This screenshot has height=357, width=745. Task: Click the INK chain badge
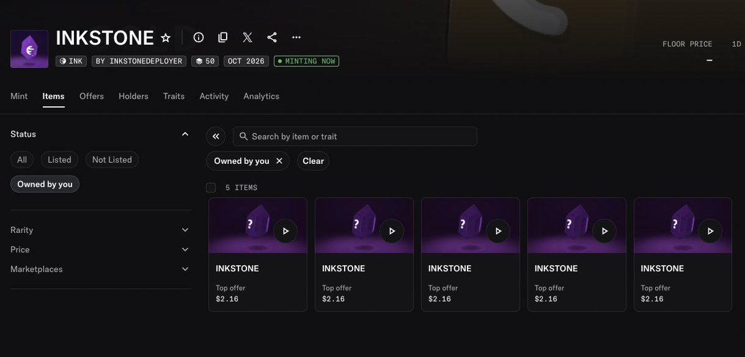click(x=71, y=61)
